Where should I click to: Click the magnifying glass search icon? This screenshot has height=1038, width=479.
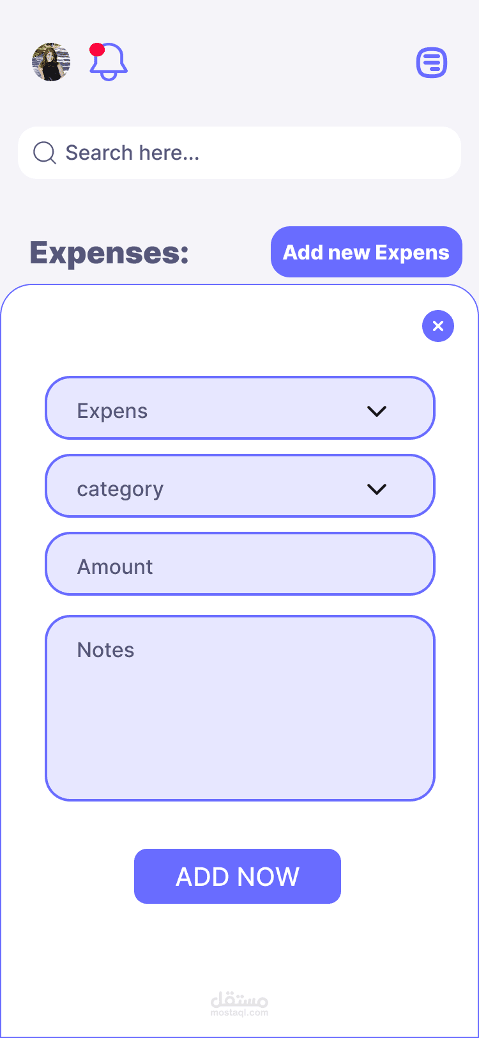45,153
